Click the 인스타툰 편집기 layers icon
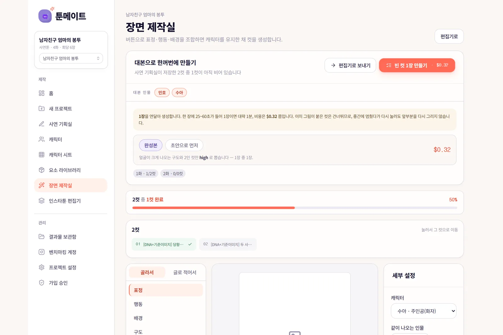Viewport: 503px width, 335px height. coord(41,201)
